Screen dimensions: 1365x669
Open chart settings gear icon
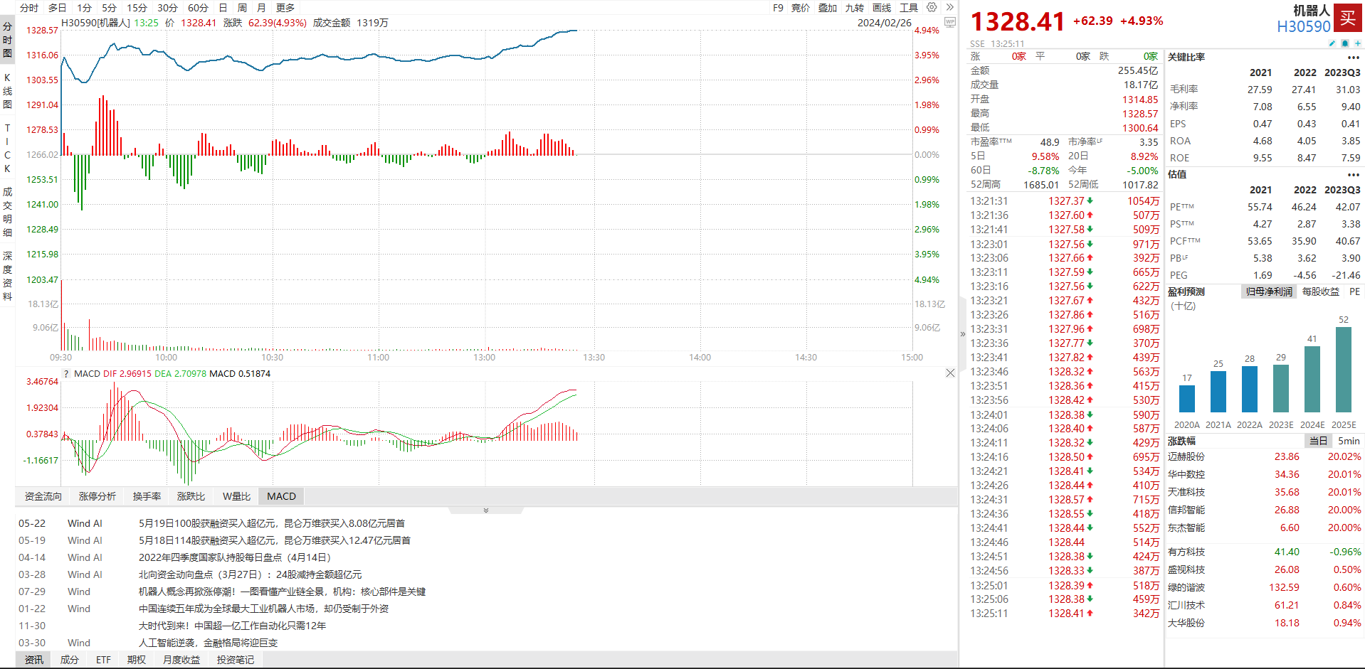(932, 7)
